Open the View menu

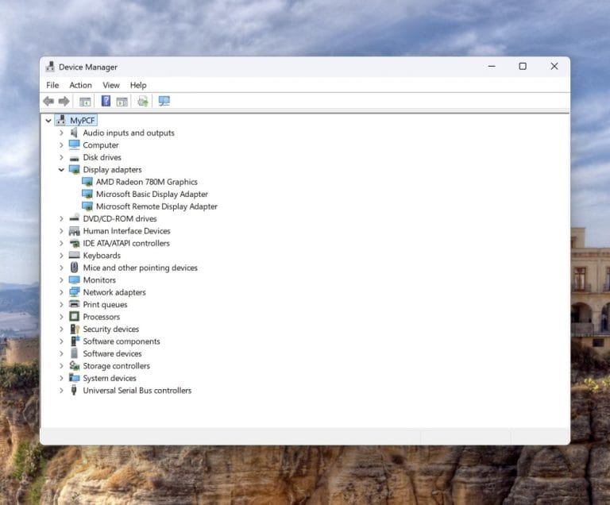click(x=111, y=85)
